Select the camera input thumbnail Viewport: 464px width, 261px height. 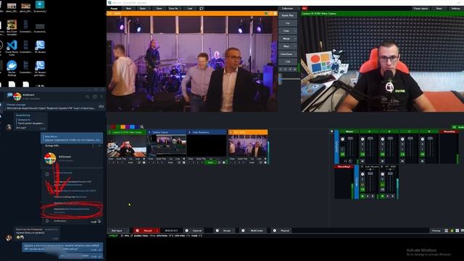pos(127,146)
